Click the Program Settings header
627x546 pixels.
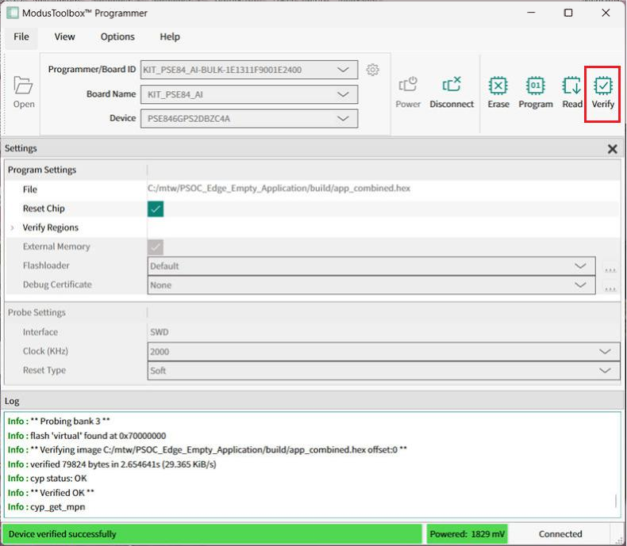42,170
